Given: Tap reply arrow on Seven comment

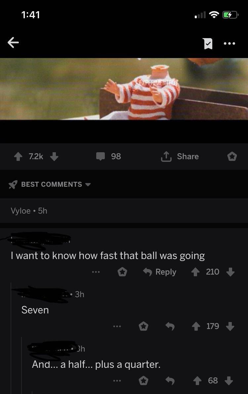Looking at the screenshot, I should pyautogui.click(x=170, y=326).
